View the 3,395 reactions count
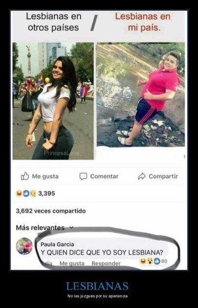This screenshot has width=198, height=308. [x=47, y=194]
